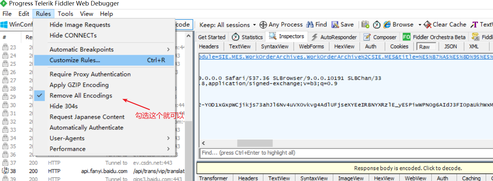Click the Composer pencil icon
493x181 pixels.
pyautogui.click(x=367, y=37)
